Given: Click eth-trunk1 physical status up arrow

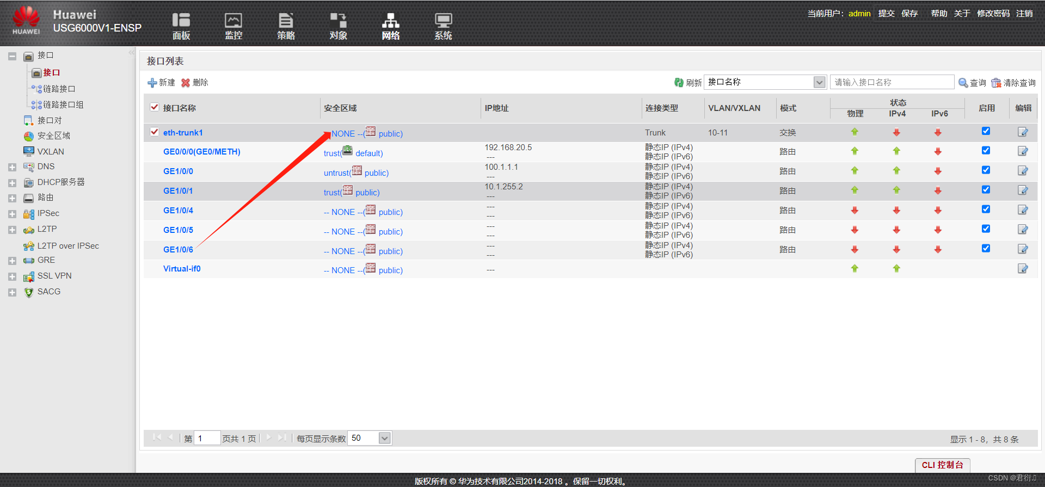Looking at the screenshot, I should pos(855,132).
